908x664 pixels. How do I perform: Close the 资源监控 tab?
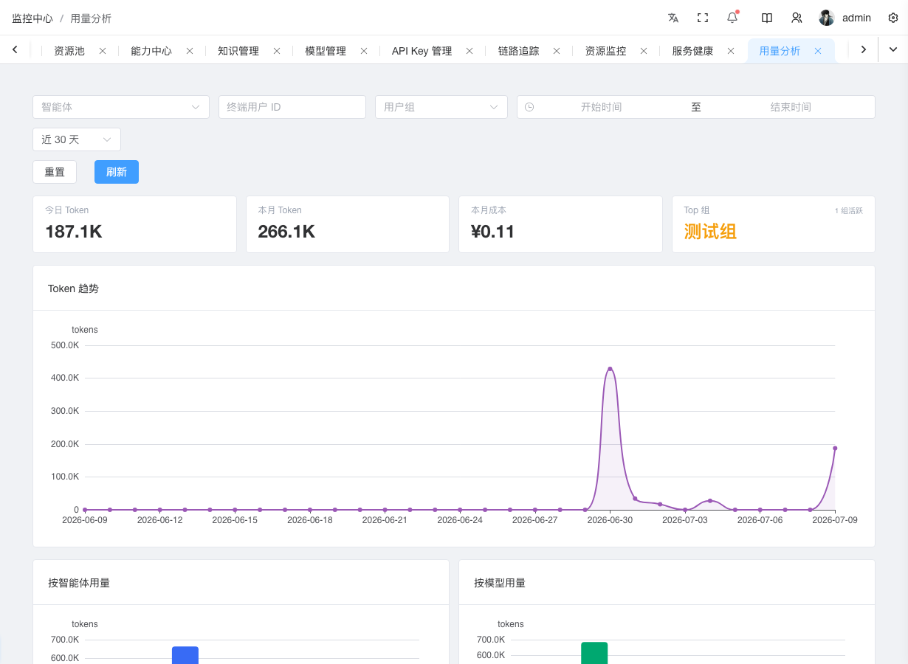click(x=644, y=51)
